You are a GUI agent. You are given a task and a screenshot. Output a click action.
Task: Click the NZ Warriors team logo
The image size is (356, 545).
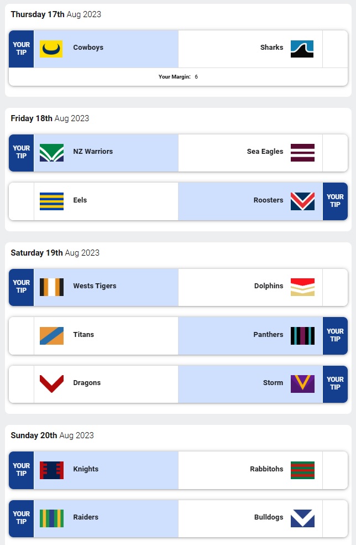(51, 153)
